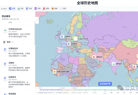Click the sidebar vertical scrollbar
The height and width of the screenshot is (95, 138).
[x=35, y=33]
